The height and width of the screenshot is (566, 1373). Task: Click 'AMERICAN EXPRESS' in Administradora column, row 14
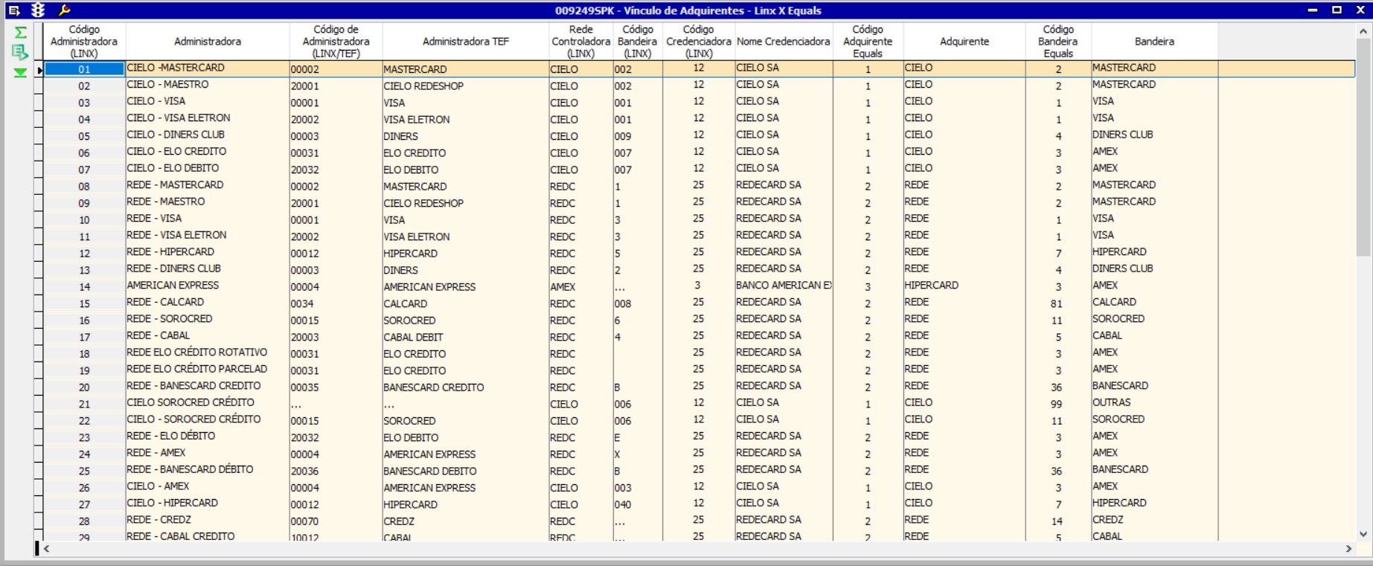pos(208,286)
